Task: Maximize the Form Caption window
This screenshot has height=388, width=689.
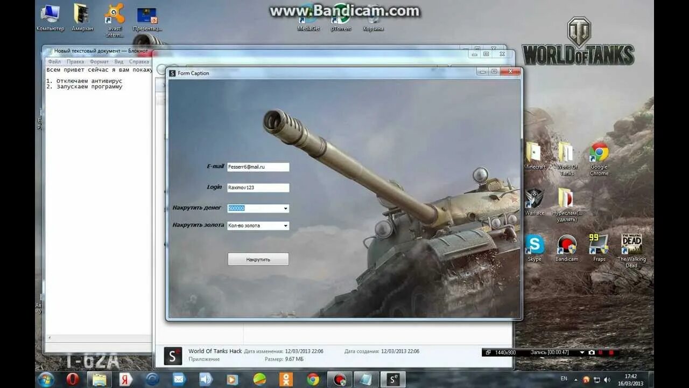Action: tap(495, 72)
